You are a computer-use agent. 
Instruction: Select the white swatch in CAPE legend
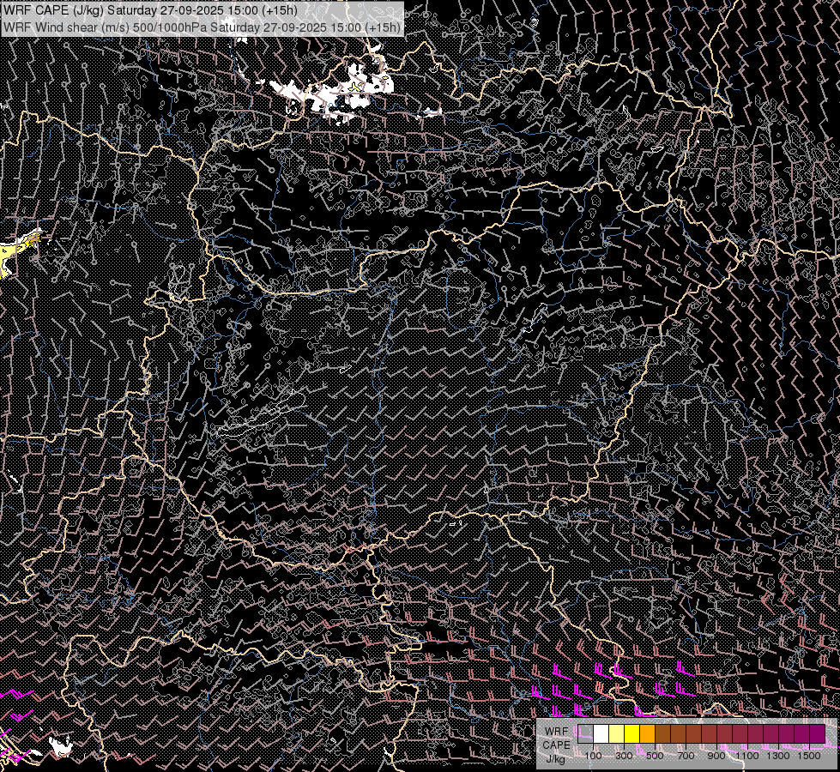pyautogui.click(x=601, y=734)
